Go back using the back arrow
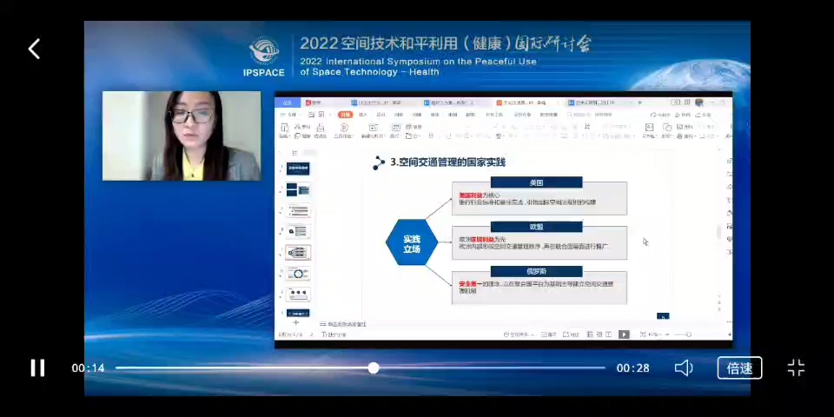Screen dimensions: 834x417 click(x=34, y=49)
